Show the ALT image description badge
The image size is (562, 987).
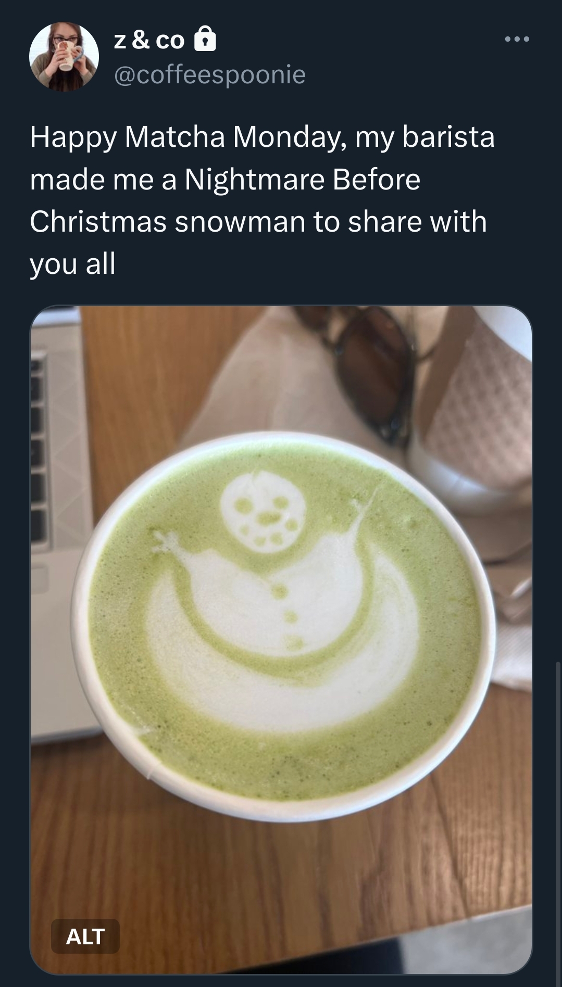[x=85, y=936]
